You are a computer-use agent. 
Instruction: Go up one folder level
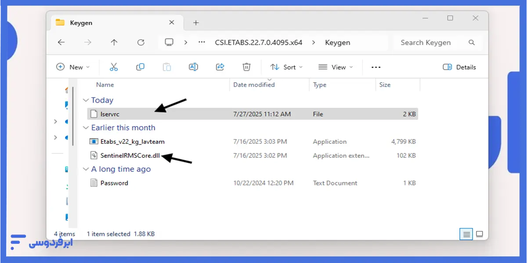pyautogui.click(x=114, y=43)
